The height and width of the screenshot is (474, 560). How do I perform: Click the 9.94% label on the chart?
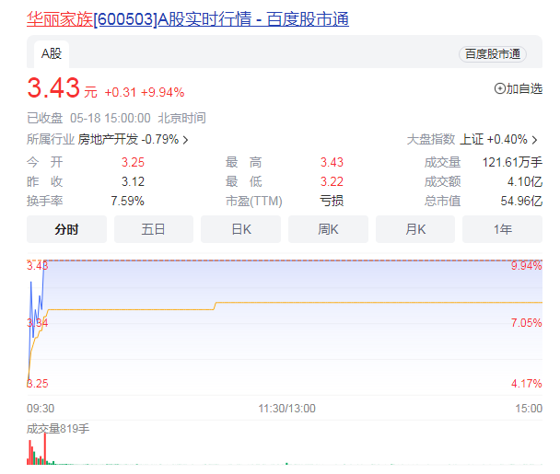527,266
